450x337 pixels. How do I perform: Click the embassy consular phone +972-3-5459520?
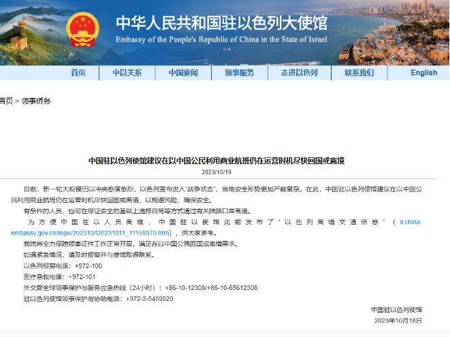tap(150, 299)
